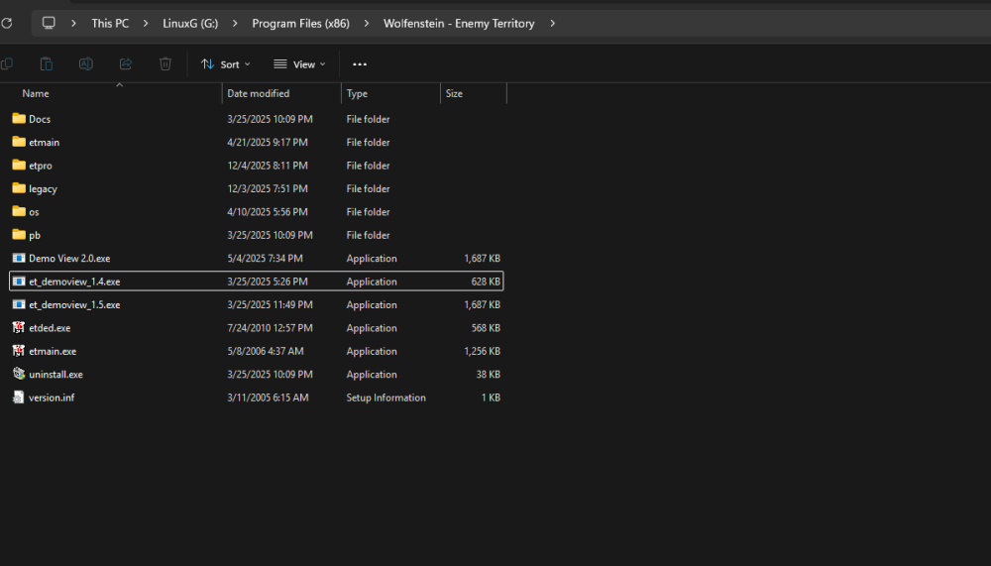Click the 5/4/2025 7:34 PM date cell
991x566 pixels.
tap(265, 258)
